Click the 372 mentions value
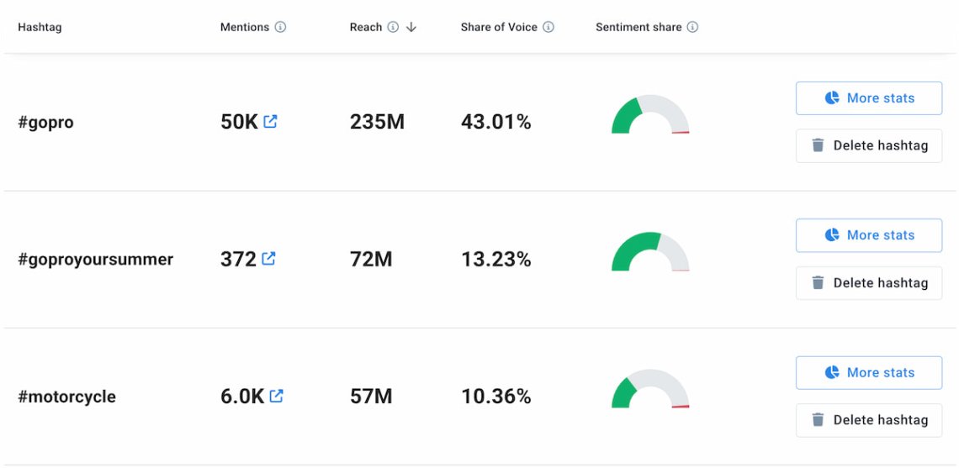 point(239,260)
